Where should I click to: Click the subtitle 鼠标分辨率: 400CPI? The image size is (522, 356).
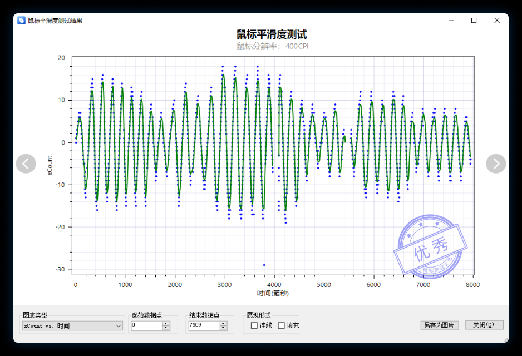point(273,46)
